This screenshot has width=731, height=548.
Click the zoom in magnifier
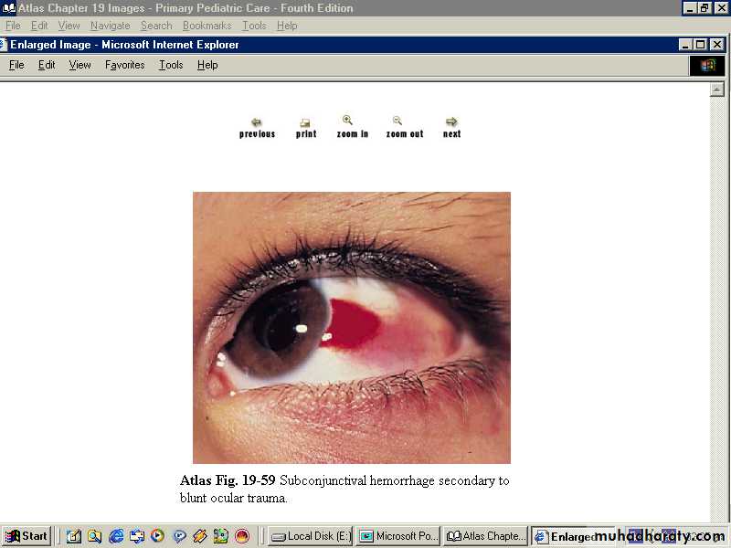352,127
